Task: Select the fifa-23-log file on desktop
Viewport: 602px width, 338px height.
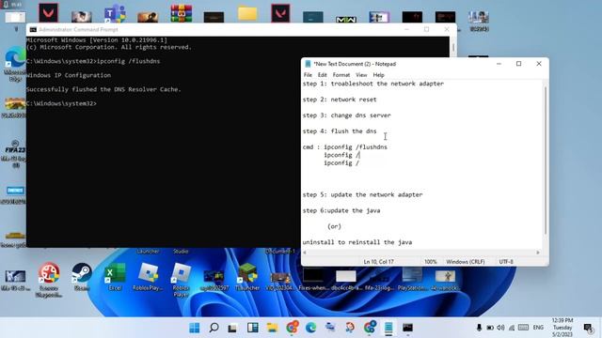Action: coord(379,279)
